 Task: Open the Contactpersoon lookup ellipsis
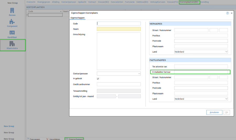139,74
